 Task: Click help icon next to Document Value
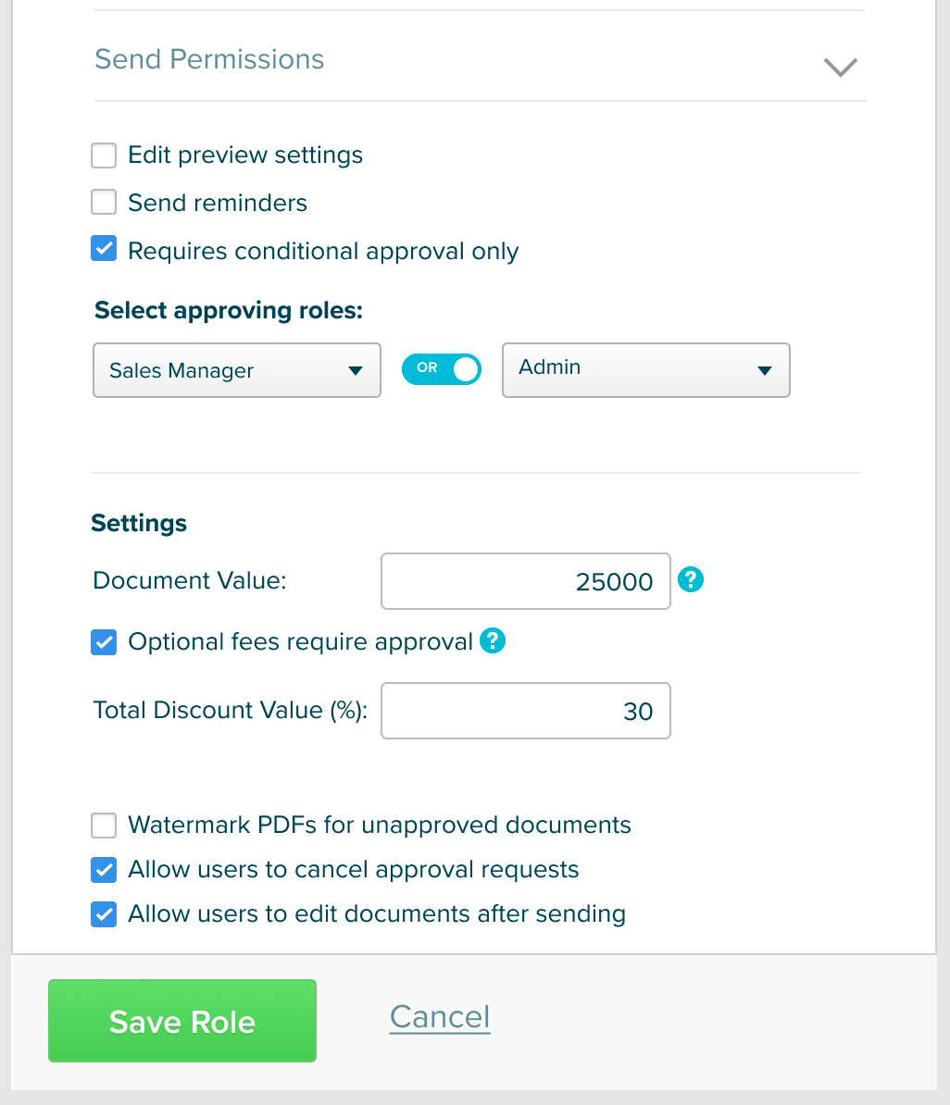pos(691,580)
